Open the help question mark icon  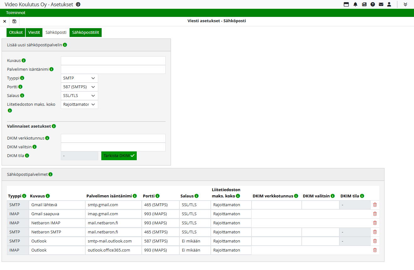tap(373, 4)
